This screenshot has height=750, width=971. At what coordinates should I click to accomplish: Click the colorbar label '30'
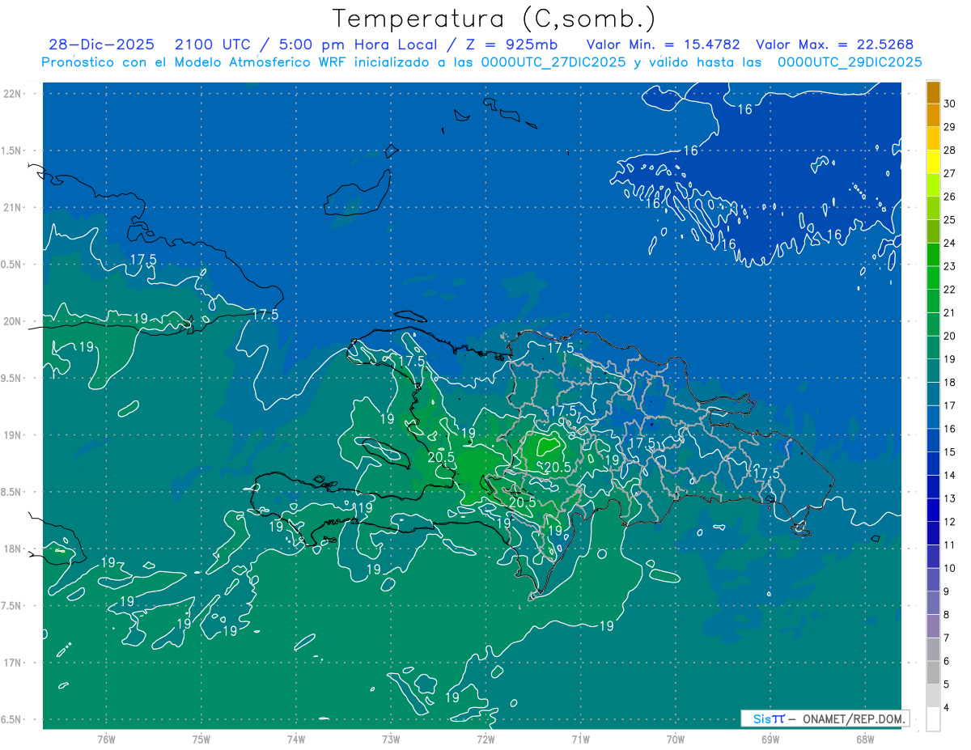[950, 104]
